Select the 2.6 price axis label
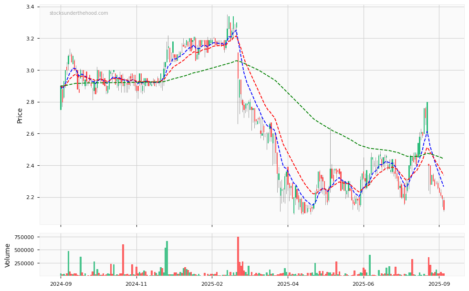 click(x=30, y=134)
